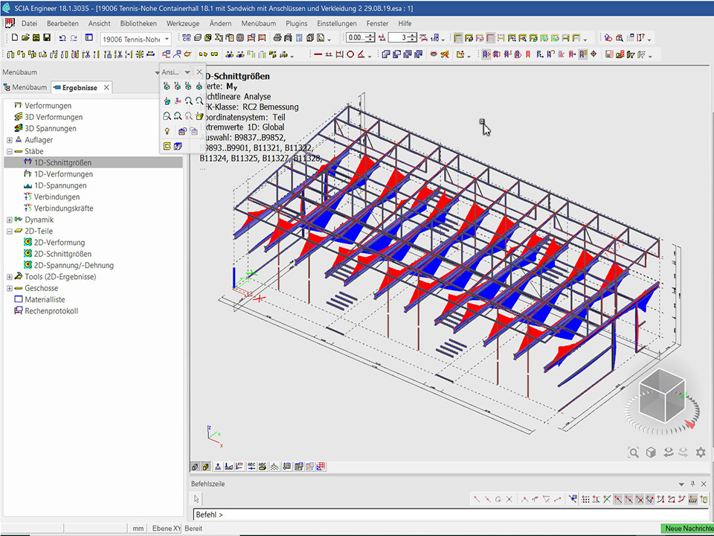Toggle the dot grid snap button
The height and width of the screenshot is (536, 714).
tap(585, 500)
